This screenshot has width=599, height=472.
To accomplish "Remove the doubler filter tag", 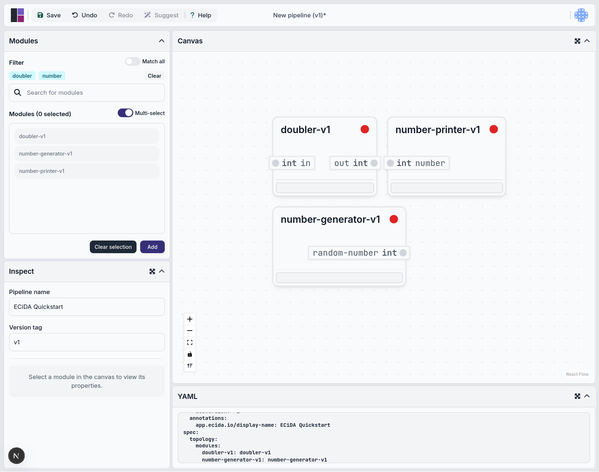I will pyautogui.click(x=22, y=76).
